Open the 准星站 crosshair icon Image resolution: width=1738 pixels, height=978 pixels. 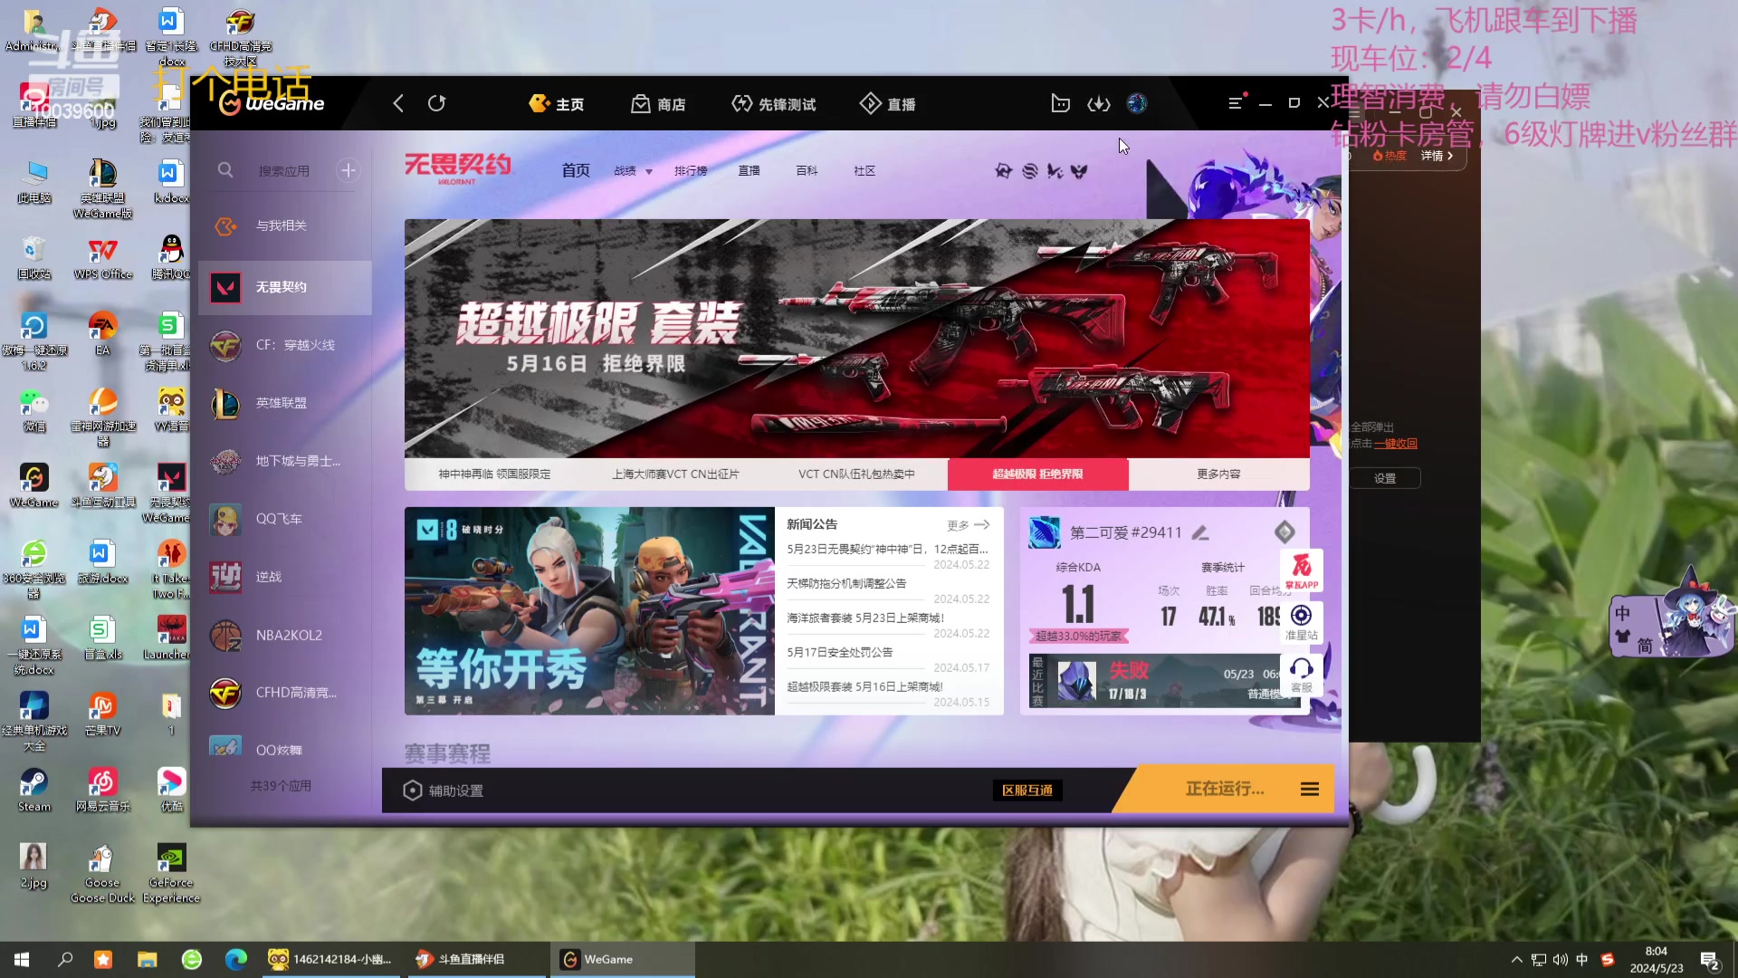coord(1301,621)
